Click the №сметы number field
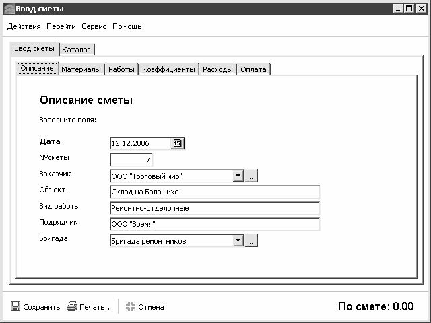Image resolution: width=431 pixels, height=323 pixels. pos(131,159)
